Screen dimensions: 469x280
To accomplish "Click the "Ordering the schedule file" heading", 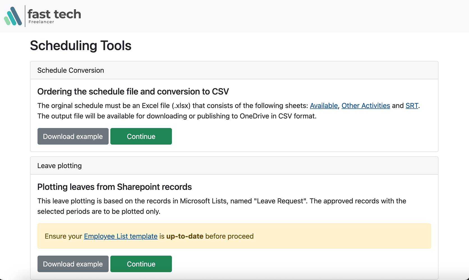I will pyautogui.click(x=133, y=92).
